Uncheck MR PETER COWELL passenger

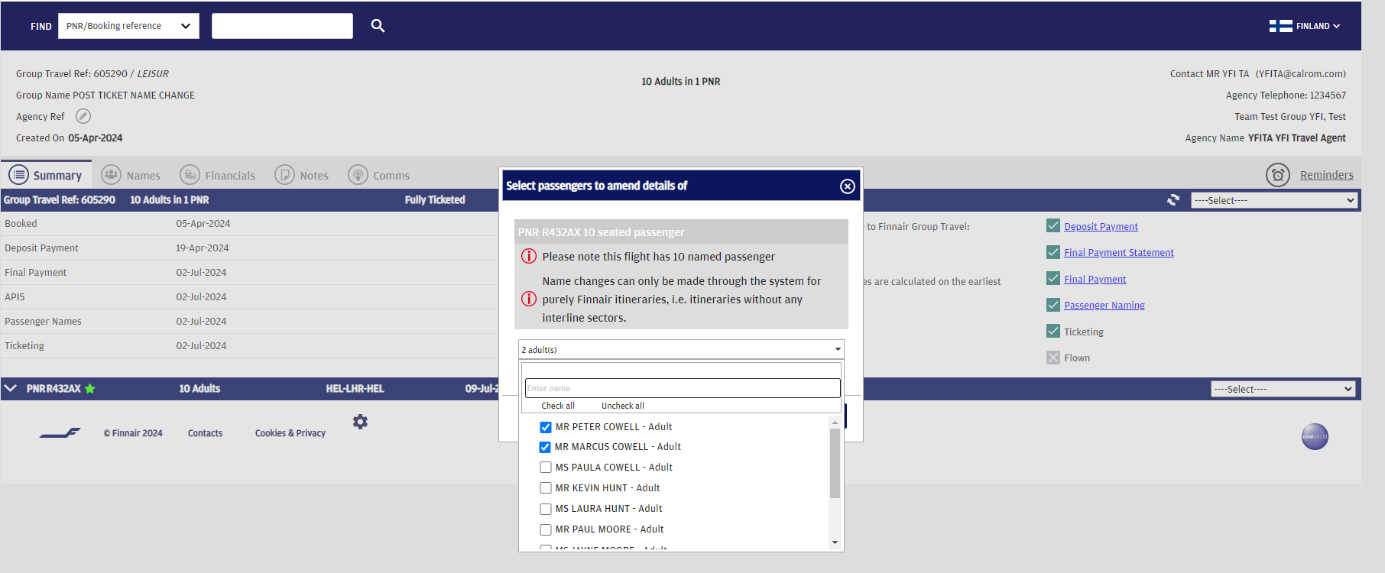tap(546, 427)
